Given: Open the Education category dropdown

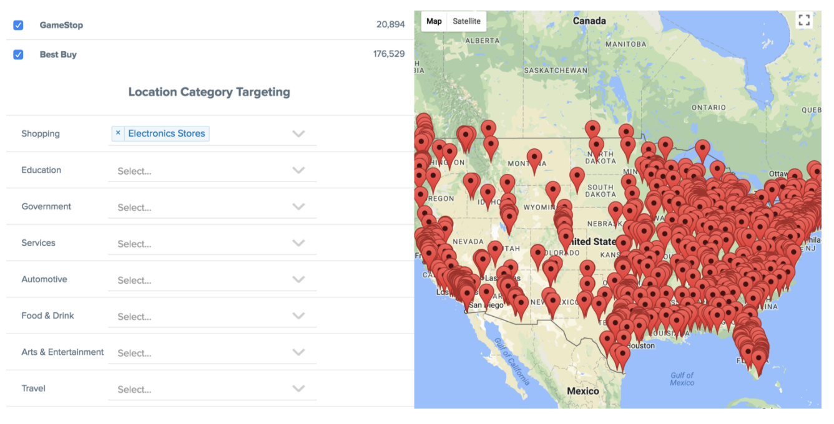Looking at the screenshot, I should point(298,170).
